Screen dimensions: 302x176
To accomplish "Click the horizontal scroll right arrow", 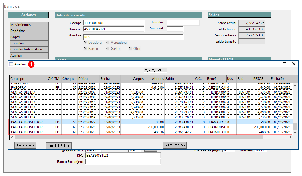I will 290,137.
